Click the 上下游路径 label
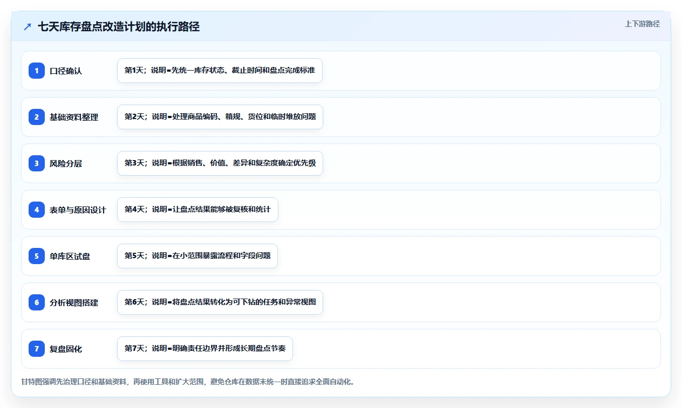 coord(642,24)
